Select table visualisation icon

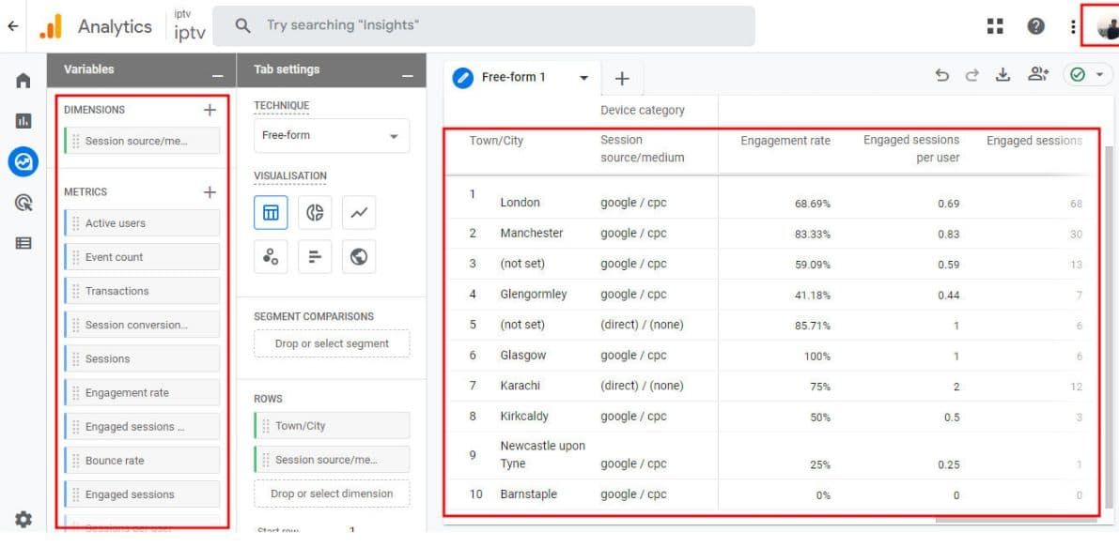click(272, 212)
